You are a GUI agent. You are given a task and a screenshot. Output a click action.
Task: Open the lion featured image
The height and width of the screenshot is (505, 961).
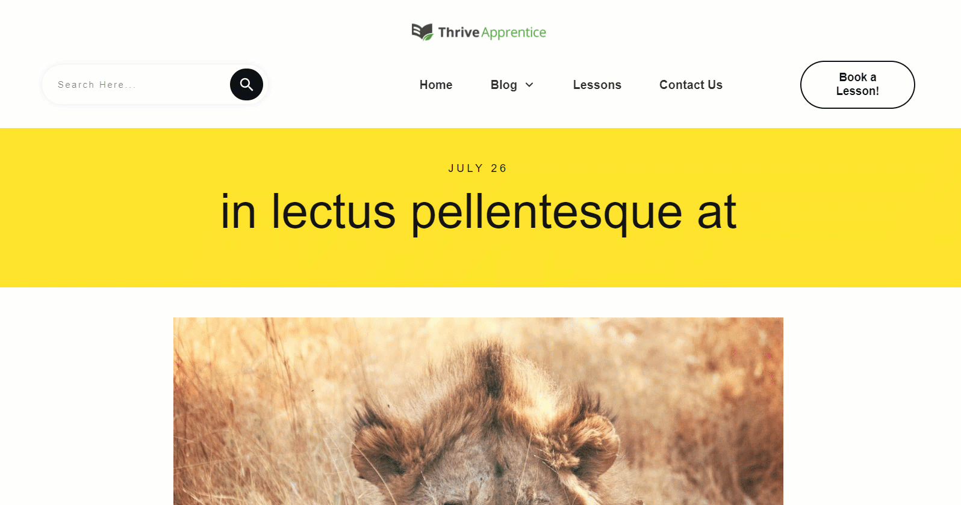click(478, 411)
